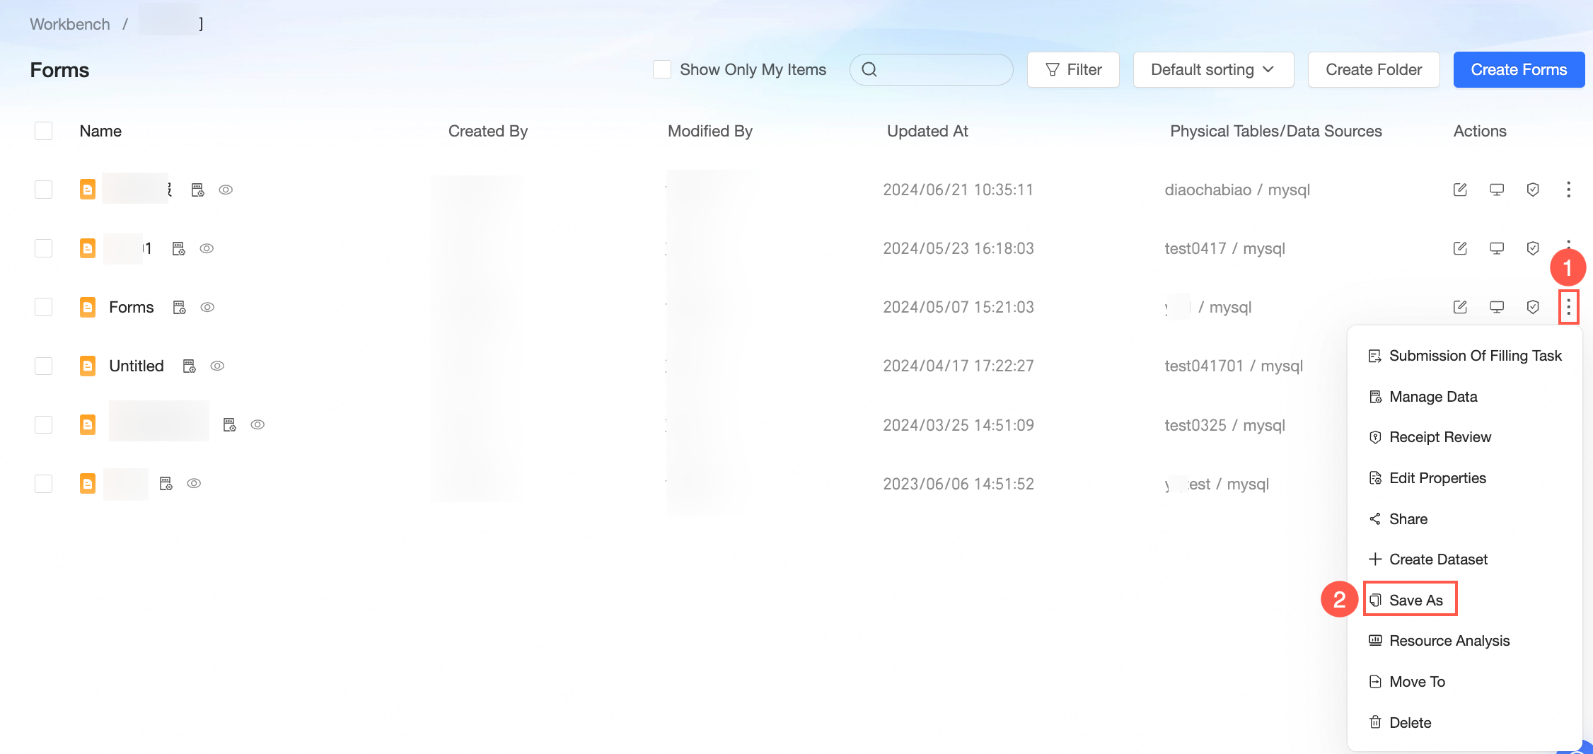This screenshot has width=1593, height=754.
Task: Click search magnifier icon
Action: [870, 69]
